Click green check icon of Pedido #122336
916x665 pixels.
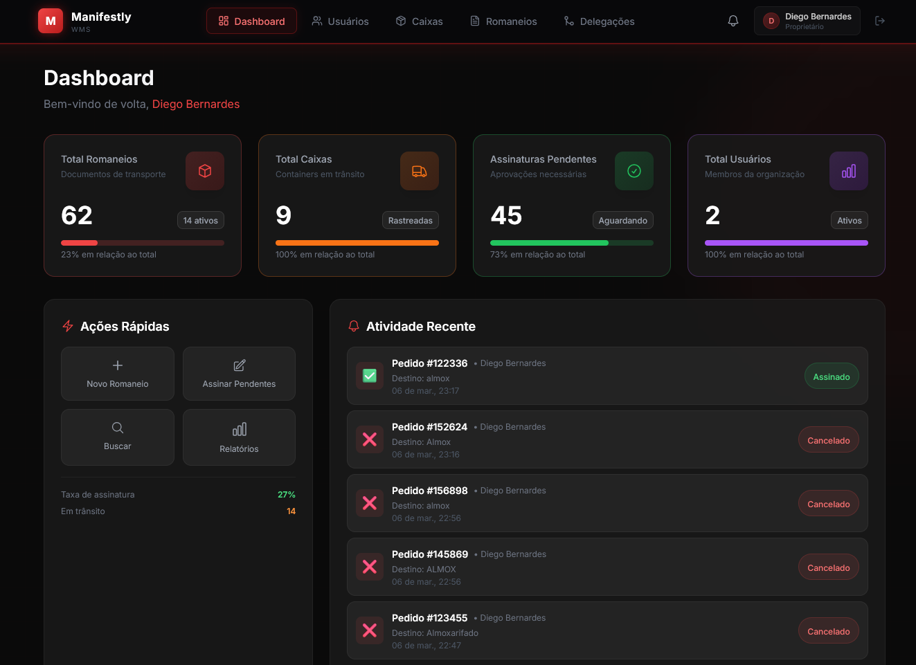(x=370, y=376)
